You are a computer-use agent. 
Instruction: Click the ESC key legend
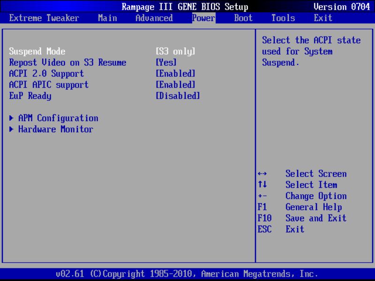[264, 229]
